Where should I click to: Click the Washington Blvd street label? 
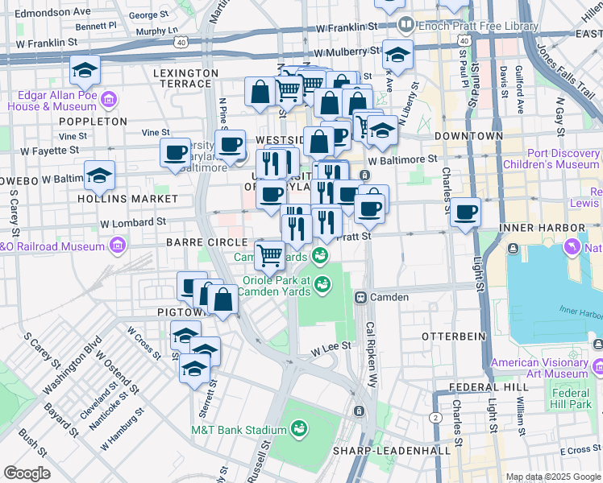point(73,365)
